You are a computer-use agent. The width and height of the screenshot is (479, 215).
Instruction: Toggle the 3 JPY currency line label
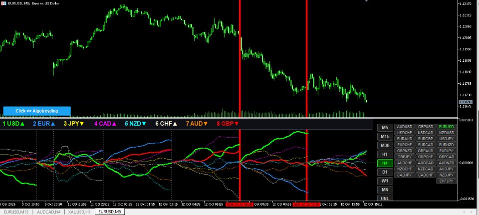[74, 124]
